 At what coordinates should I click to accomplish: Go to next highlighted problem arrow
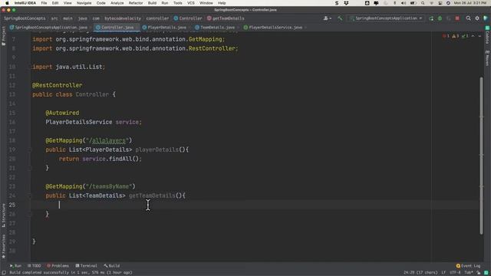coord(479,36)
